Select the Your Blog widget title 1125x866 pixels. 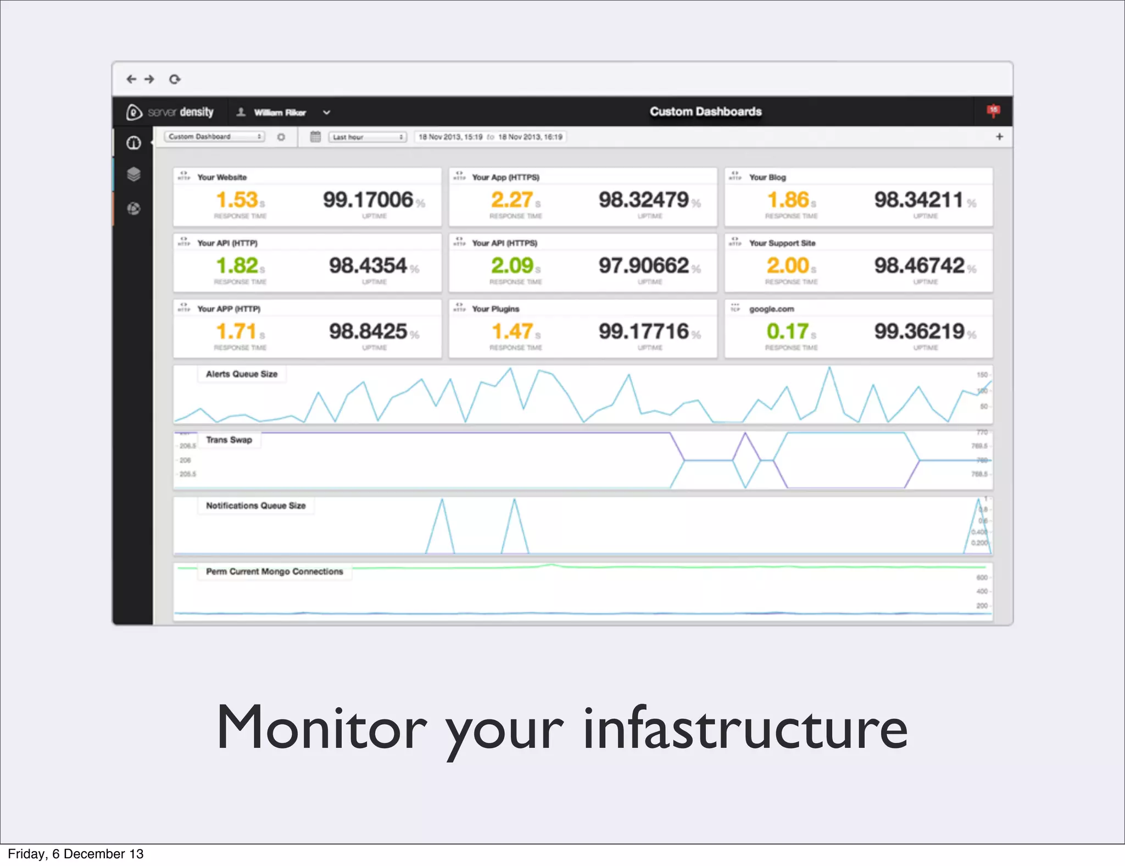pos(767,177)
